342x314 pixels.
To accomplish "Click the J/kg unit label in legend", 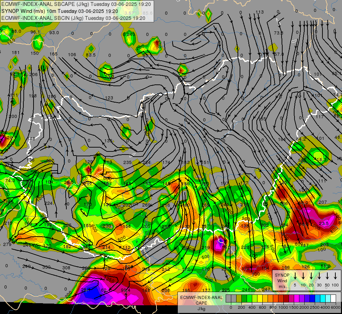I will 201,309.
